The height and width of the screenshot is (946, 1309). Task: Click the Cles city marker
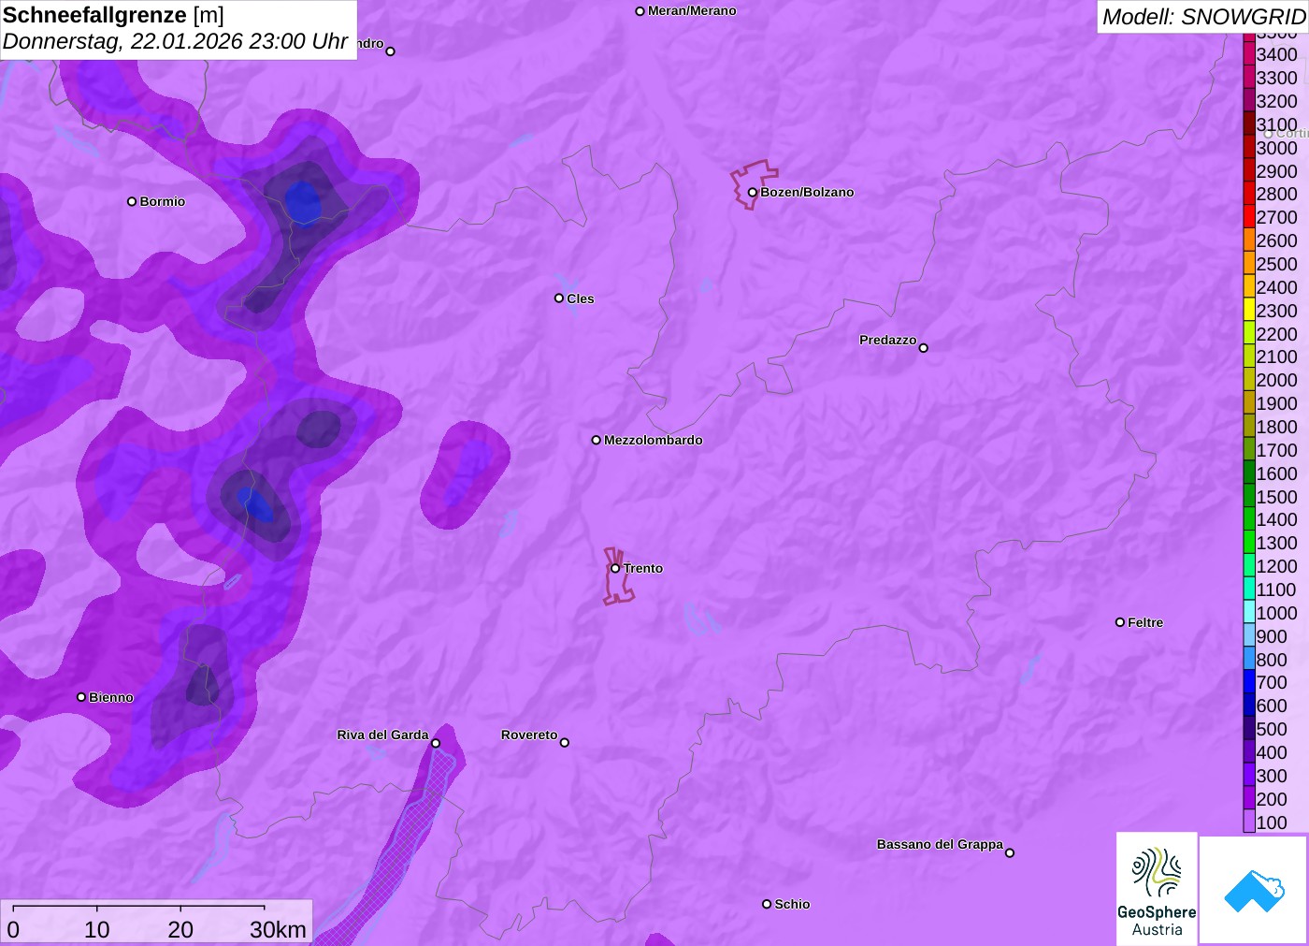pyautogui.click(x=559, y=298)
